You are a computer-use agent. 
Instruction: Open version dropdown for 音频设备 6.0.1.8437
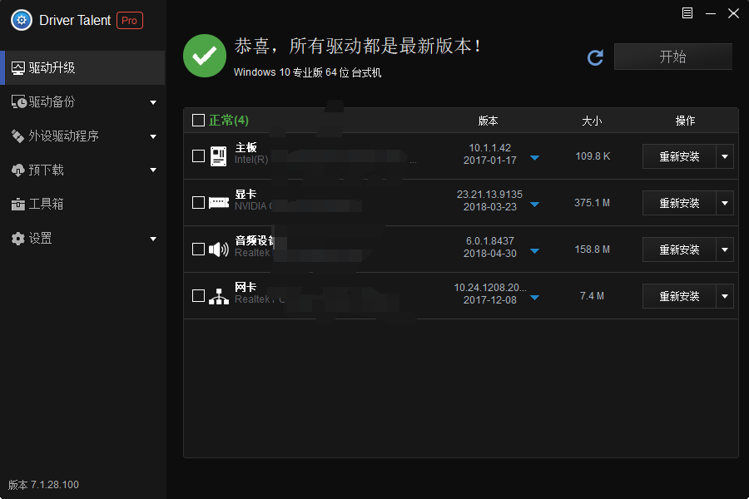pyautogui.click(x=535, y=251)
